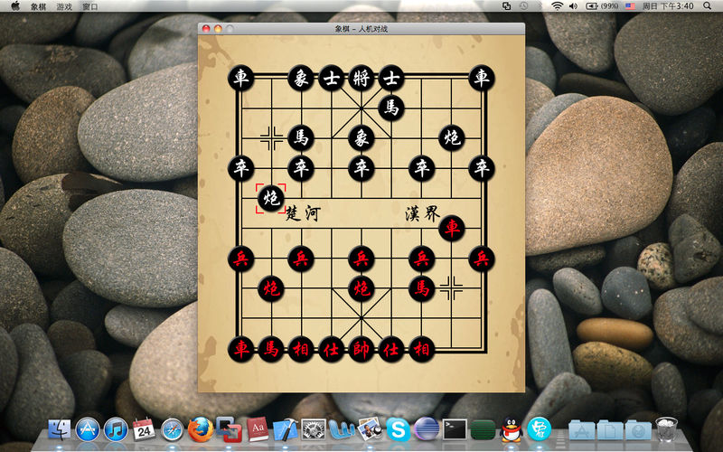Open the Trash in the dock
Viewport: 723px width, 452px height.
click(x=666, y=428)
